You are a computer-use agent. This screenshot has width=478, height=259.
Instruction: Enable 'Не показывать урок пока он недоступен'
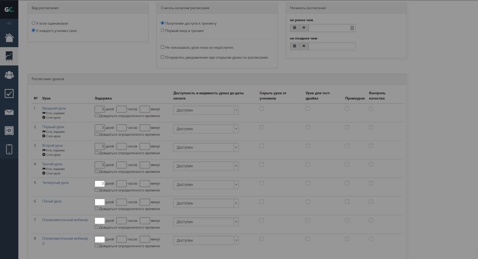click(x=162, y=47)
